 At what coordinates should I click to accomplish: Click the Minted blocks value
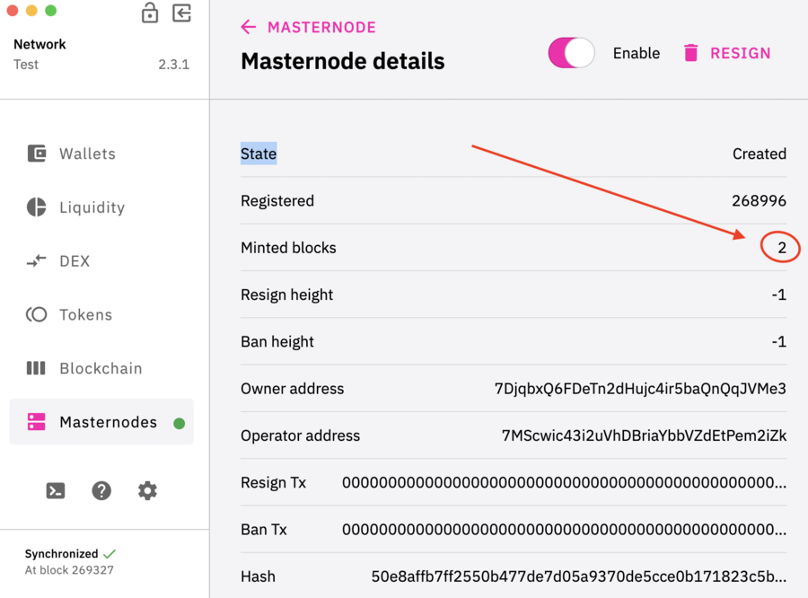point(782,248)
